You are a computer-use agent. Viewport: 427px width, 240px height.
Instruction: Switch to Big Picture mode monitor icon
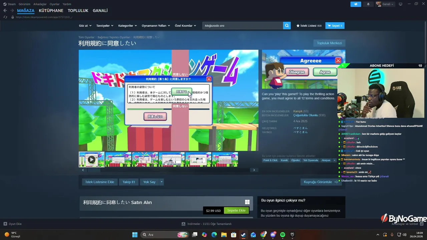tap(401, 4)
